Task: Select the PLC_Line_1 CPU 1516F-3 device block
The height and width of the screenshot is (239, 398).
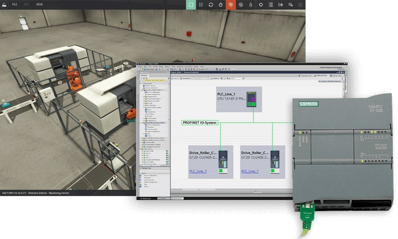Action: 238,99
